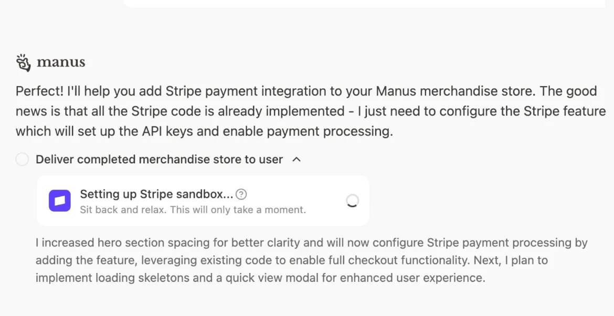Tap the circular progress indicator while setup runs
614x316 pixels.
coord(352,201)
